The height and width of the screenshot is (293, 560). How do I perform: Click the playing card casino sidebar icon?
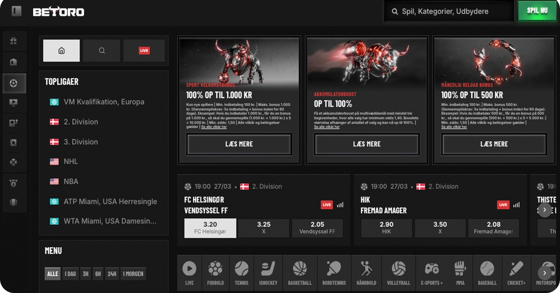[14, 143]
